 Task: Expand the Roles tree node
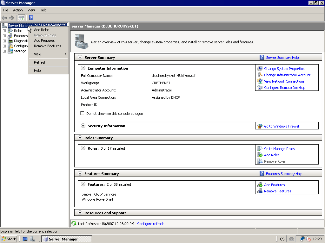point(4,31)
